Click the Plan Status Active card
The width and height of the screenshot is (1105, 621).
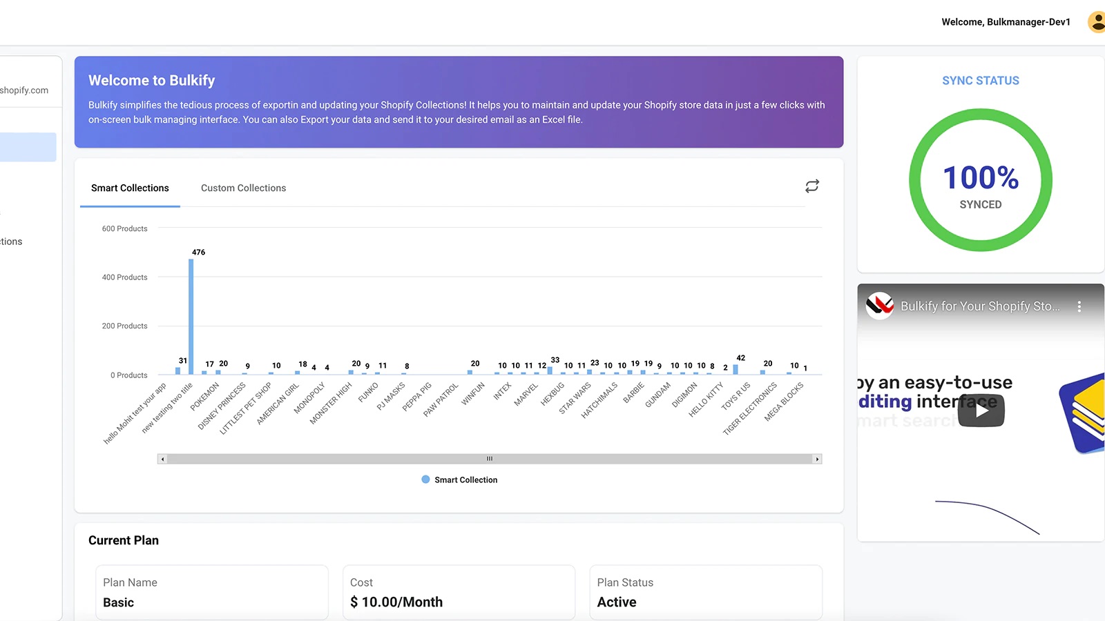(705, 593)
